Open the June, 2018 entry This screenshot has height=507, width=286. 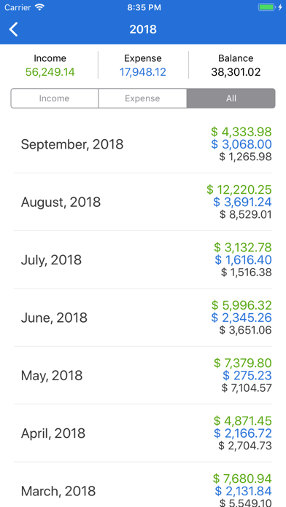coord(143,318)
